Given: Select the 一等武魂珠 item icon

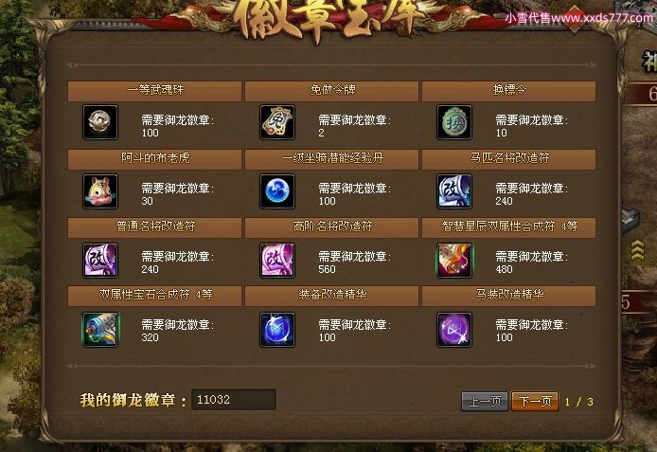Looking at the screenshot, I should click(100, 122).
